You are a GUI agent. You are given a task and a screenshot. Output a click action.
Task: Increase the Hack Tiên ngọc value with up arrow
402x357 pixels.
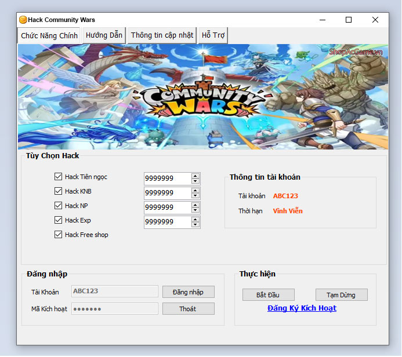[195, 176]
